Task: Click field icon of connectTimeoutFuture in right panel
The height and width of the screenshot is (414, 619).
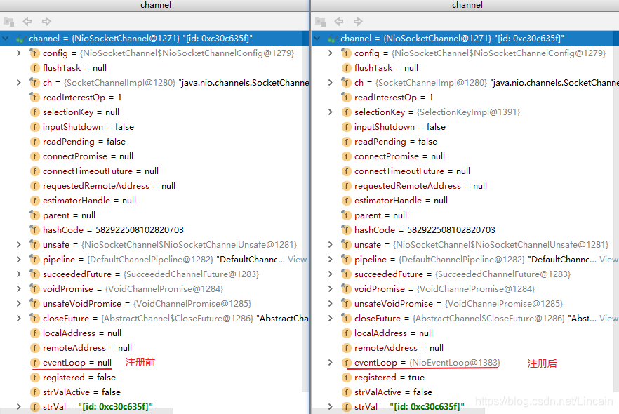Action: coord(346,171)
